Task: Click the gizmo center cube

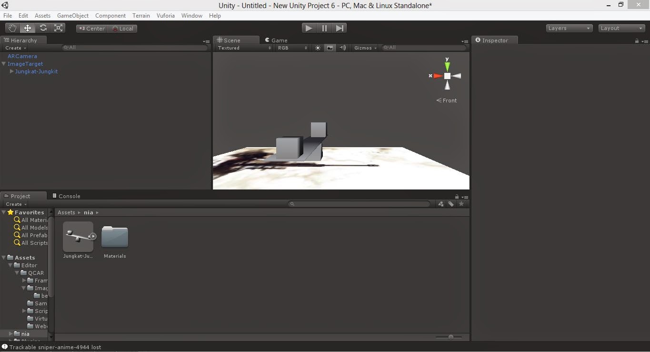Action: click(447, 76)
